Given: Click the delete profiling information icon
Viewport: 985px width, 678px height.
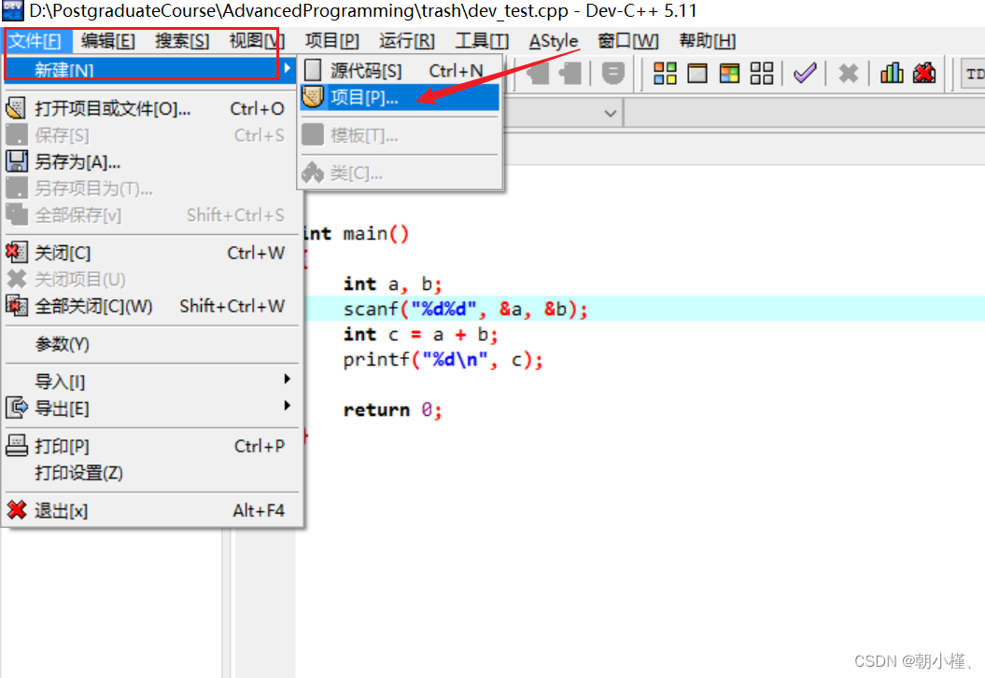Looking at the screenshot, I should click(924, 73).
